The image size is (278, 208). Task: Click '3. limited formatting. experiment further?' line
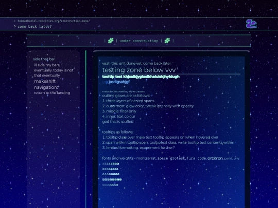tap(138, 148)
